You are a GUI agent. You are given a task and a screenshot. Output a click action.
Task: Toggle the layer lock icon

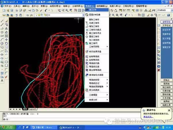point(45,15)
